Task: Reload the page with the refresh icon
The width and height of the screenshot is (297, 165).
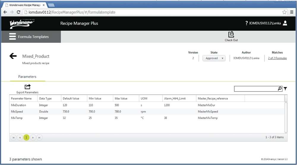Action: (x=18, y=12)
